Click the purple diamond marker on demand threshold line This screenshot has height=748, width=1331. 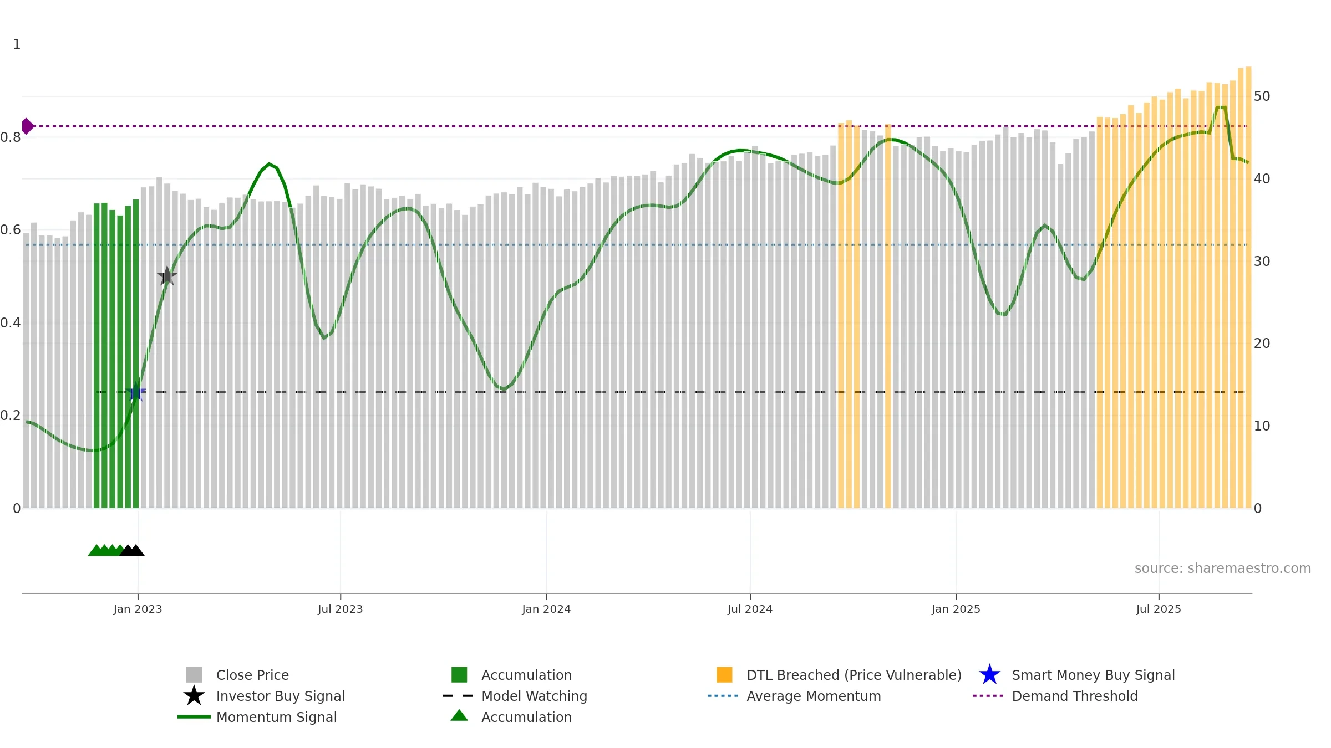27,126
